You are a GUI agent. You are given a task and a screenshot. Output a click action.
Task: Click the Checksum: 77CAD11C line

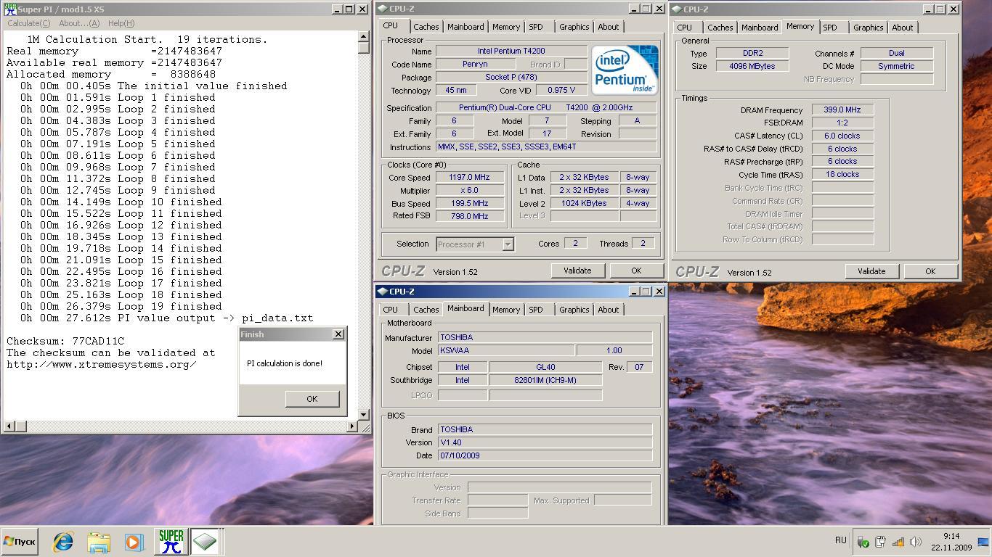tap(65, 341)
